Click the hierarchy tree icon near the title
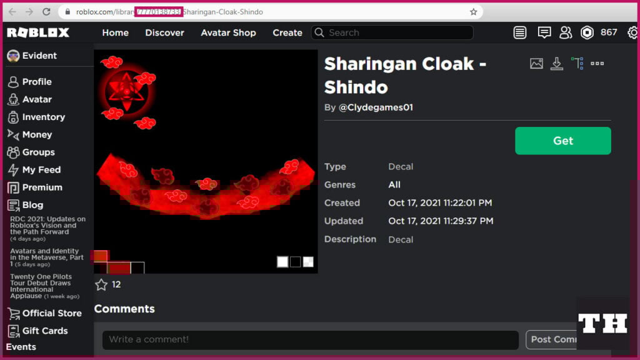 [x=577, y=63]
